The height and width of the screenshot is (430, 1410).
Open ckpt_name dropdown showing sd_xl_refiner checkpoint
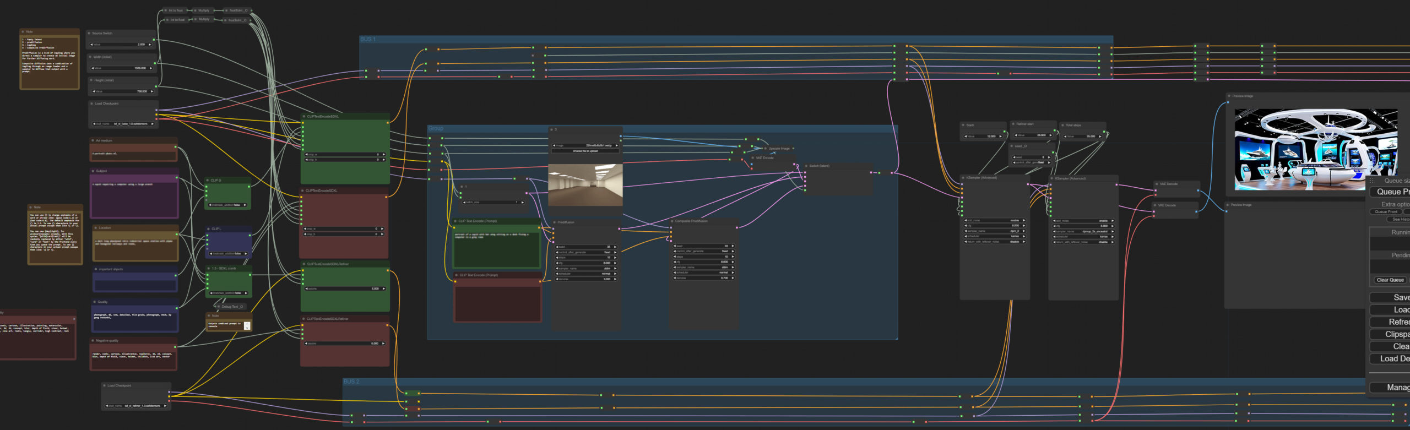(x=135, y=406)
